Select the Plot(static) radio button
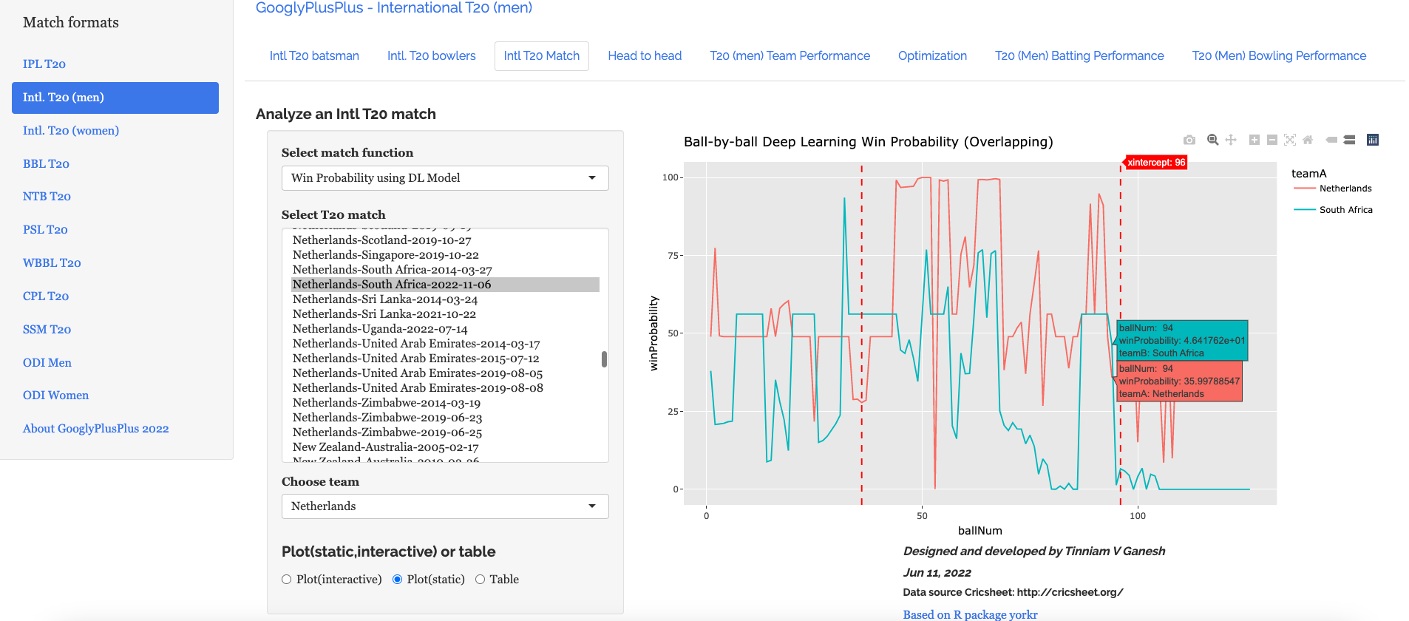The height and width of the screenshot is (621, 1409). point(398,580)
